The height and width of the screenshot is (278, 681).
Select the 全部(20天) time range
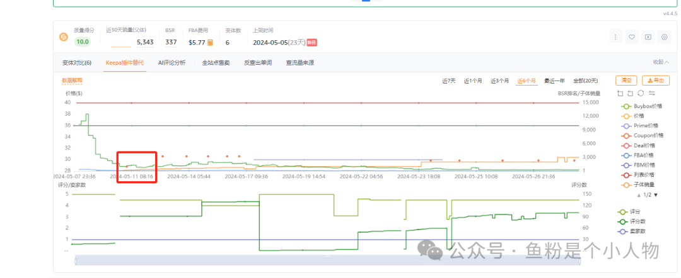click(585, 81)
